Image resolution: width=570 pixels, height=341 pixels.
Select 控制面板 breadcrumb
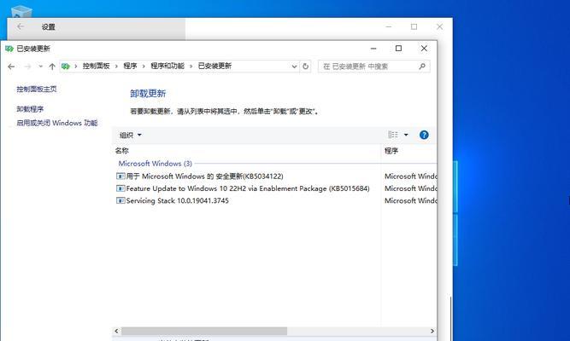click(x=96, y=66)
